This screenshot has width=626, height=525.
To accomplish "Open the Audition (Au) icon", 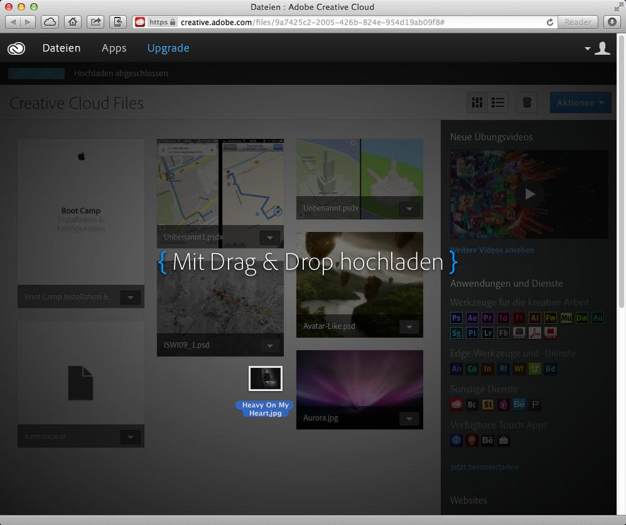I will tap(598, 318).
